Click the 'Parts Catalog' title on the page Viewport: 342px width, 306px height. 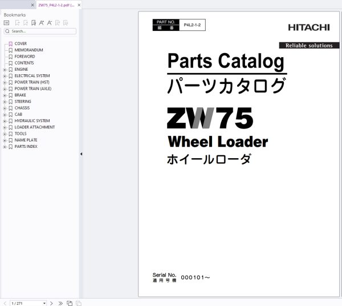tap(226, 62)
